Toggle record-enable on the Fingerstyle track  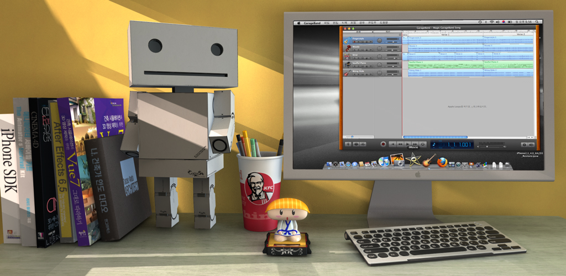[354, 42]
